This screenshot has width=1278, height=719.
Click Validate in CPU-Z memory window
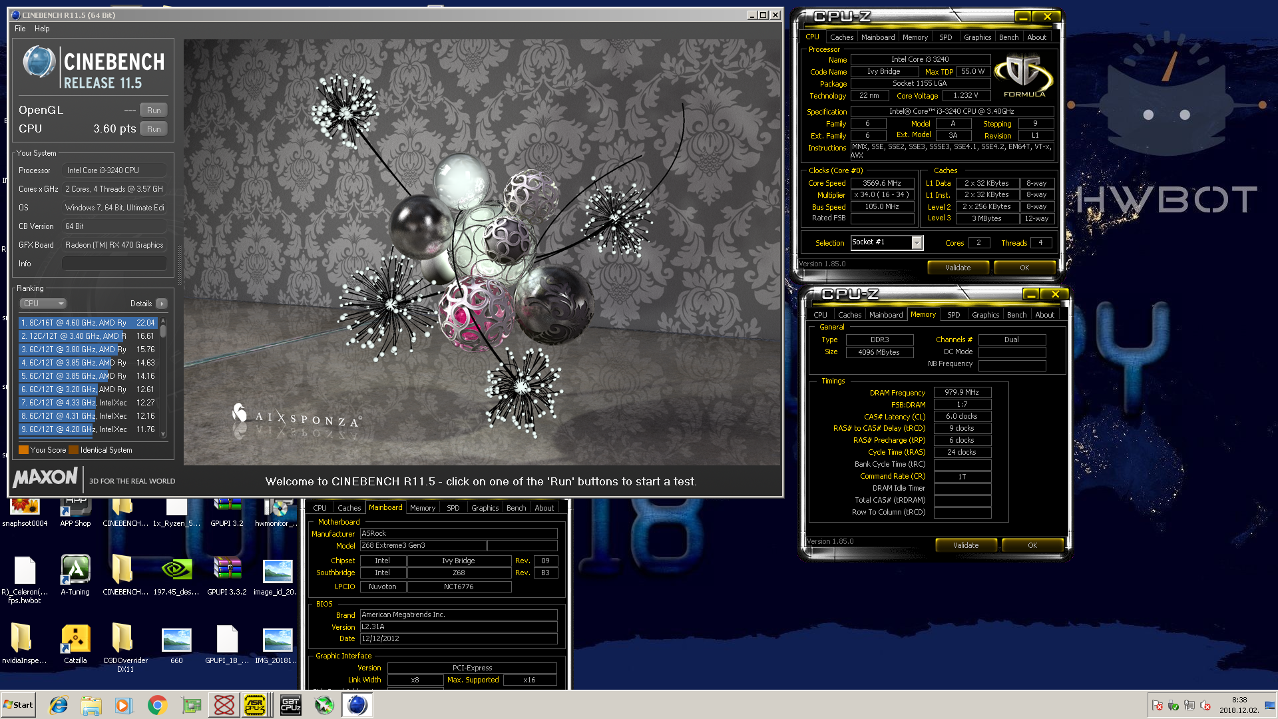pos(966,545)
